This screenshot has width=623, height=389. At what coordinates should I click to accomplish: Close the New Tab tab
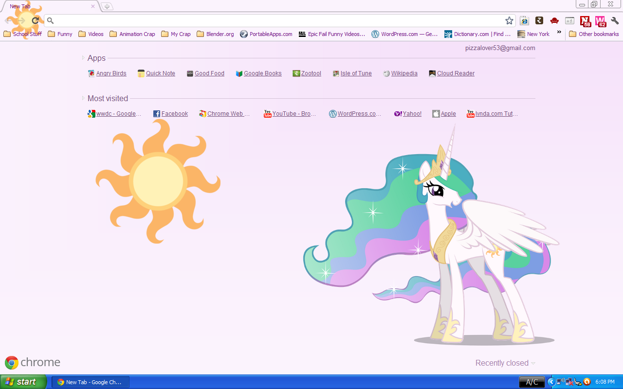[93, 6]
